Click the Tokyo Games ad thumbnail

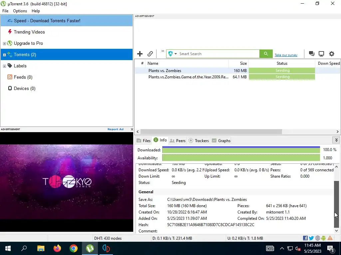click(67, 182)
